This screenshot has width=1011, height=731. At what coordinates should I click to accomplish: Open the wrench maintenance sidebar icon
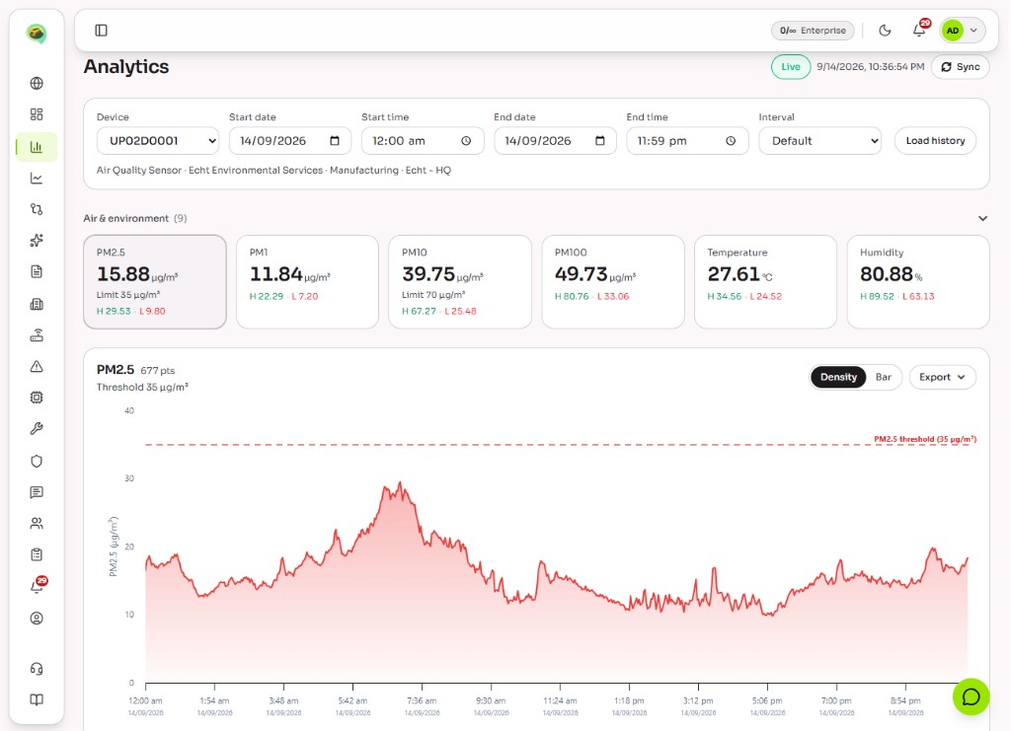pyautogui.click(x=37, y=429)
